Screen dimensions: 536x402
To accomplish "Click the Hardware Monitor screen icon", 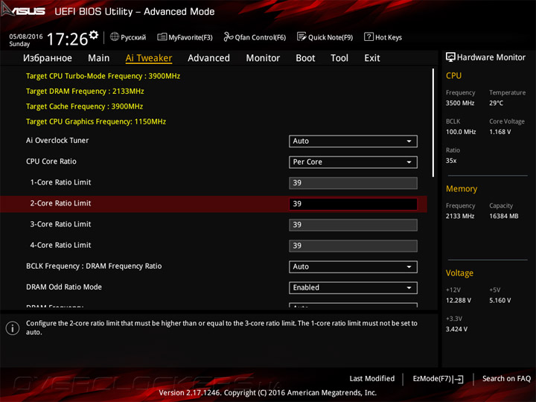I will (450, 57).
